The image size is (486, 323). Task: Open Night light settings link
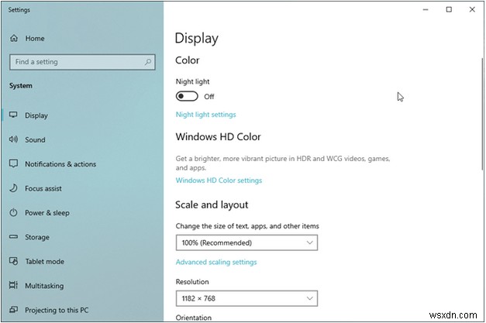click(206, 115)
